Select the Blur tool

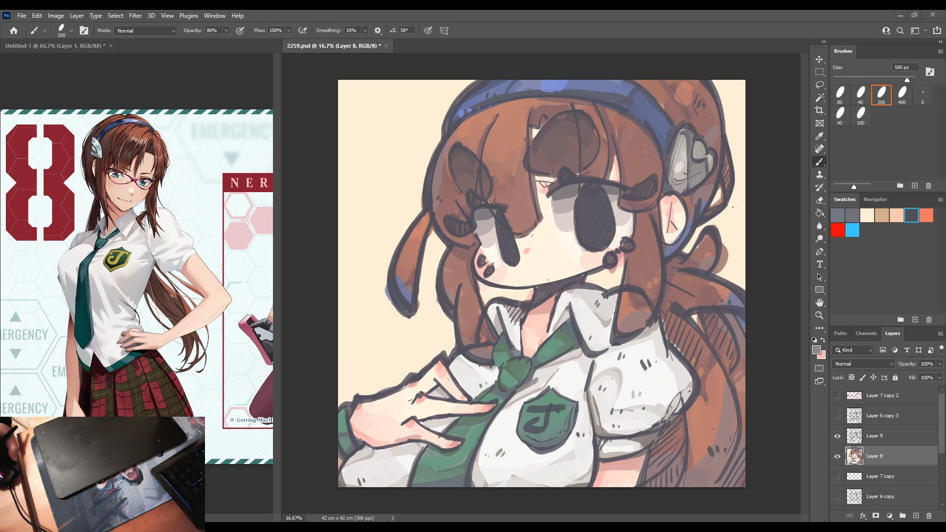pos(819,226)
